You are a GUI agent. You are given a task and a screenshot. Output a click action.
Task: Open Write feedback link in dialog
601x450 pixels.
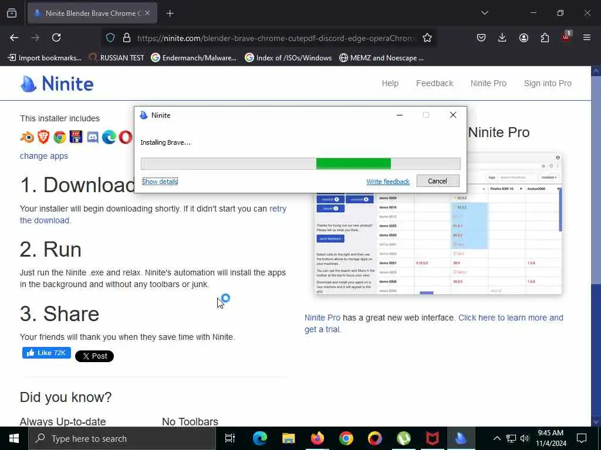pos(388,182)
